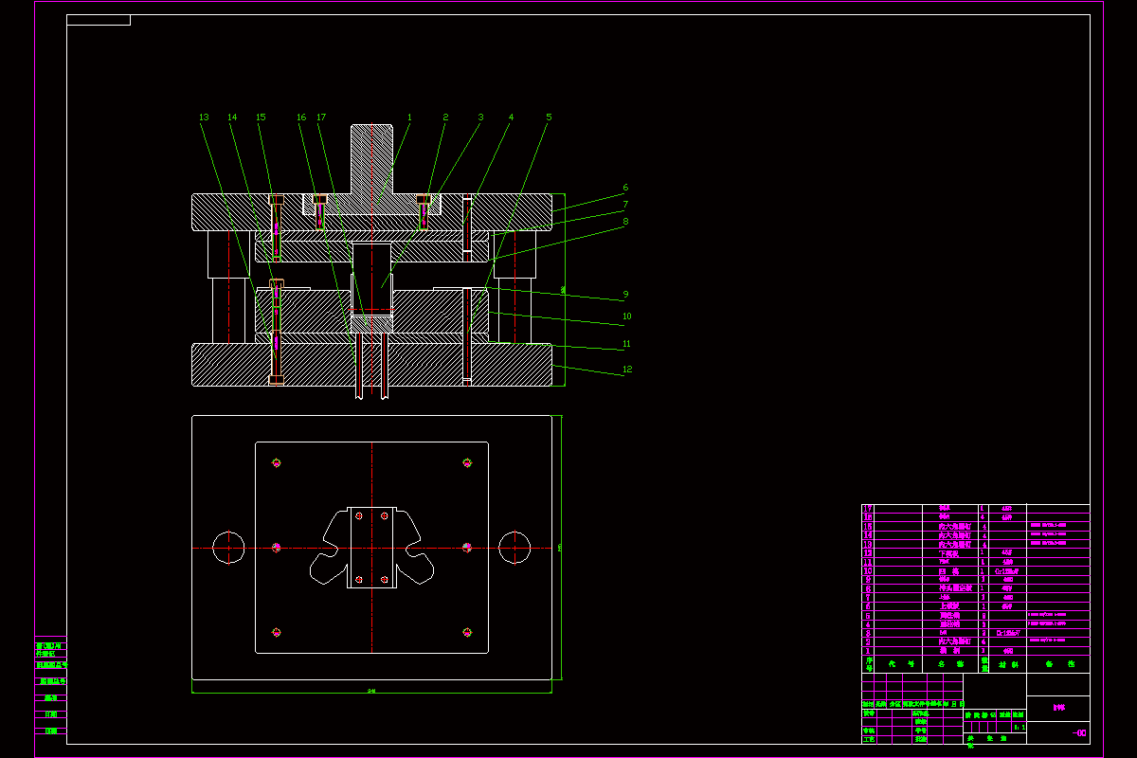The image size is (1137, 758).
Task: Click balloon callout number 9 right of the section view
Action: coord(625,294)
